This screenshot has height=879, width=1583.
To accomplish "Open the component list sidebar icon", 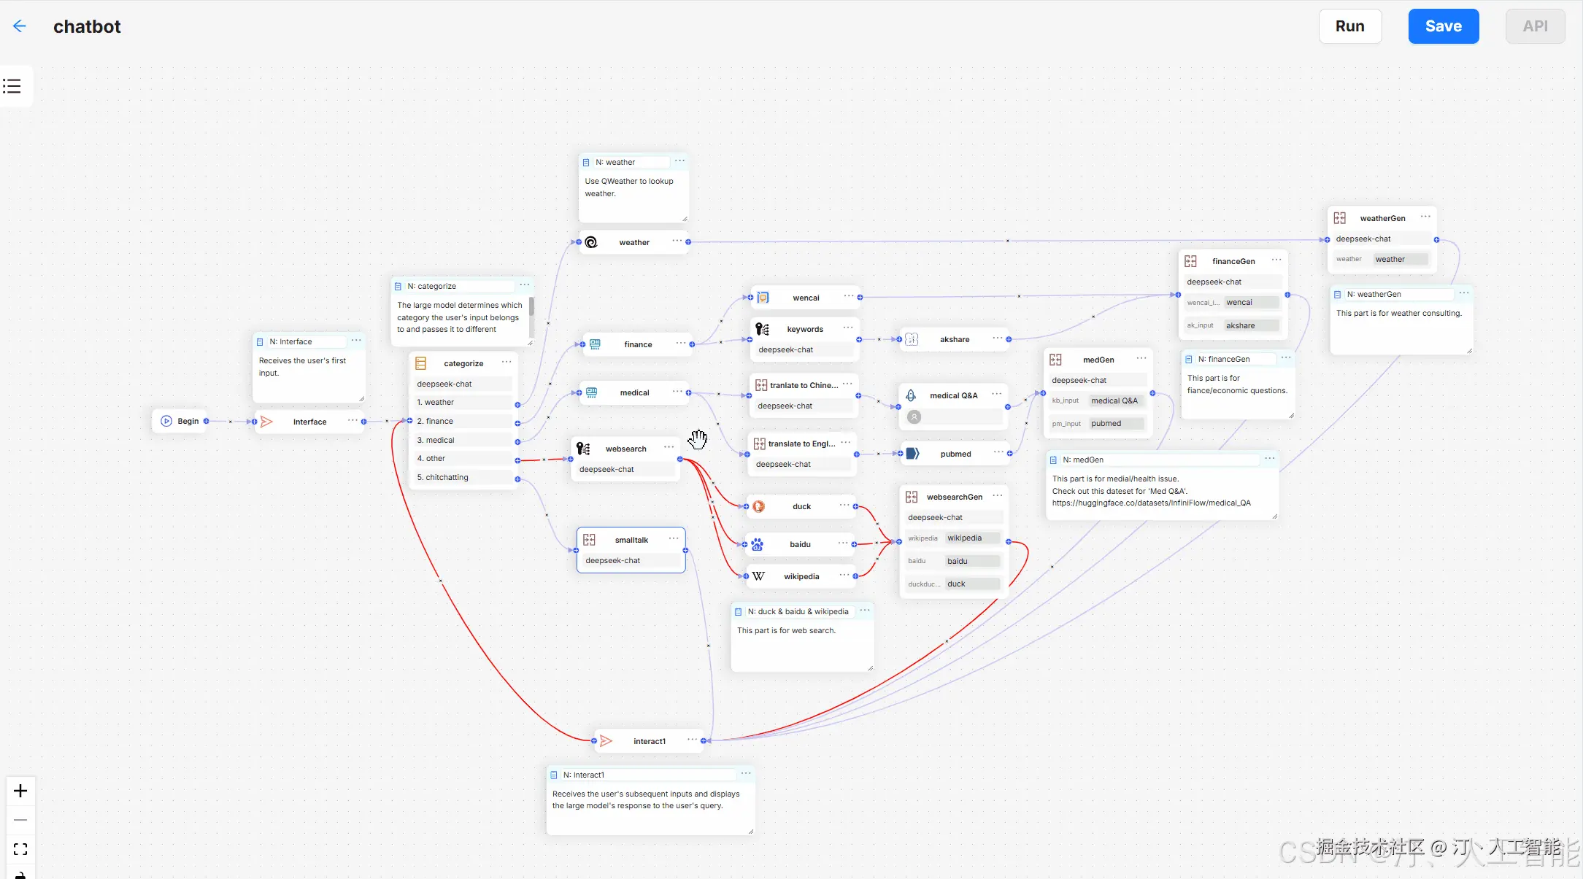I will click(x=12, y=86).
